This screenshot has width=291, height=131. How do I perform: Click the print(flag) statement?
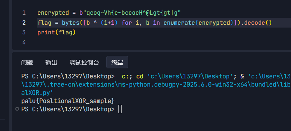coord(56,33)
